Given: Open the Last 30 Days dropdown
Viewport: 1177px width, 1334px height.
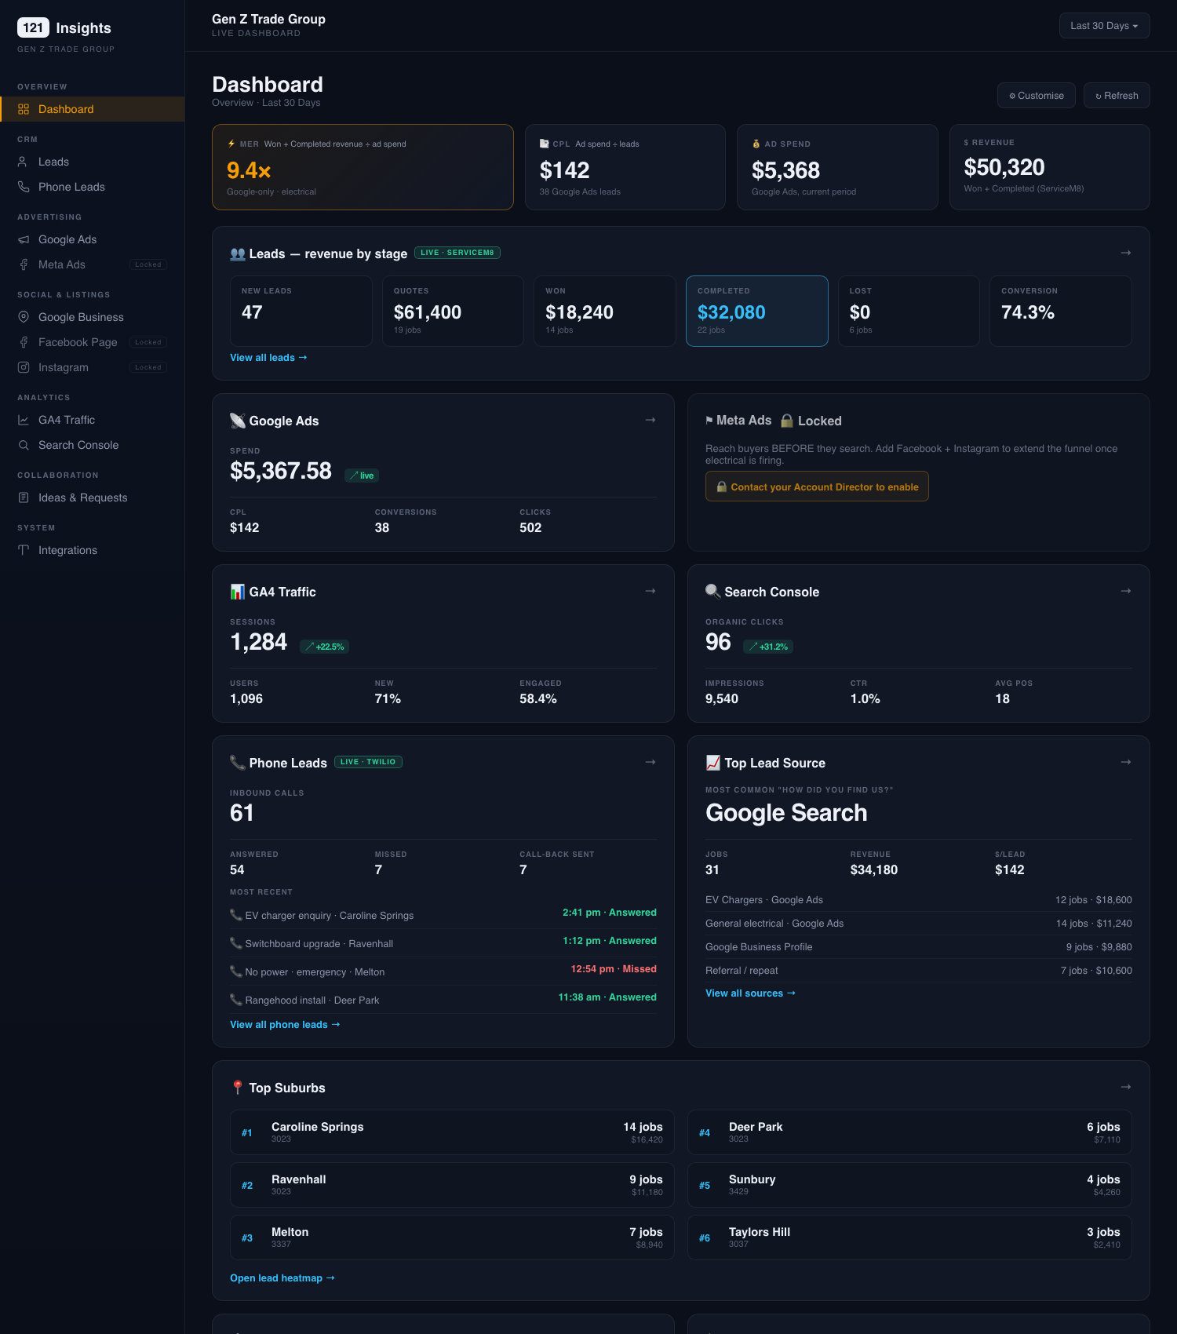Looking at the screenshot, I should coord(1104,26).
